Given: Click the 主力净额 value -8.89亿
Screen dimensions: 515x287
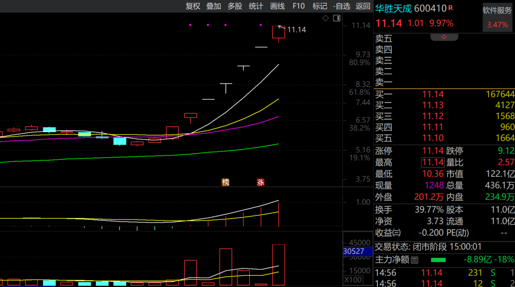Looking at the screenshot, I should [x=478, y=260].
